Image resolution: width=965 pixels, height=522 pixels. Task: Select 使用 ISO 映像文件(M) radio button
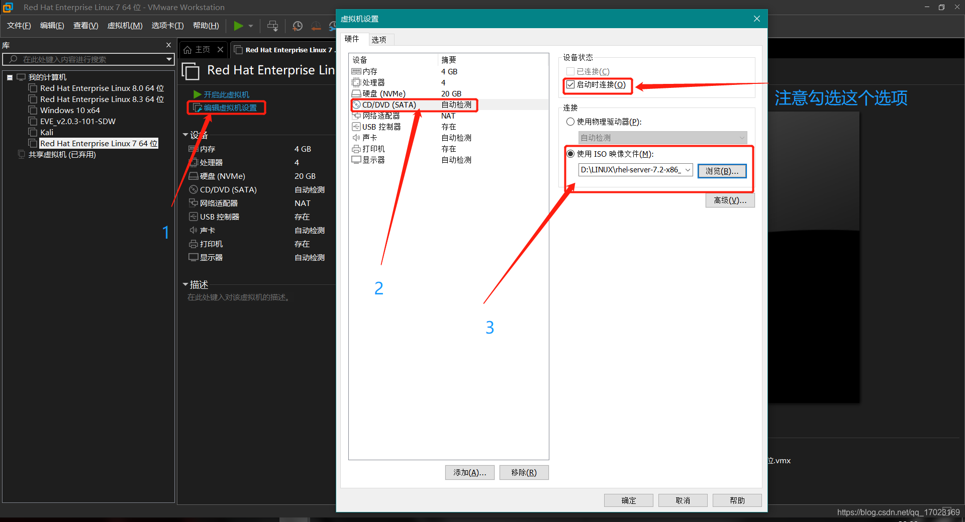point(570,154)
